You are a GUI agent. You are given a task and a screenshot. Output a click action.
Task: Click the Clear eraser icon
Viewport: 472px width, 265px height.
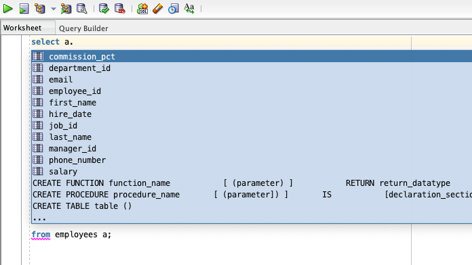point(158,9)
